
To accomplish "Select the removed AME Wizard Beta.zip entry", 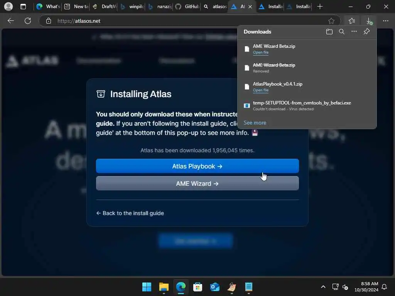I will pos(307,68).
